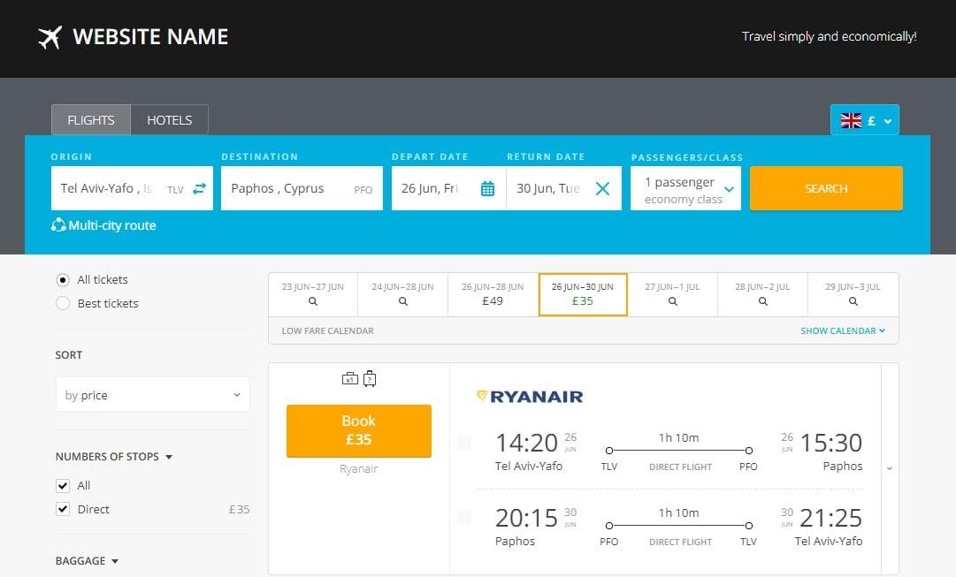This screenshot has height=577, width=956.
Task: Click the magnifier icon under 23 JUN–27 JUN
Action: pyautogui.click(x=312, y=301)
